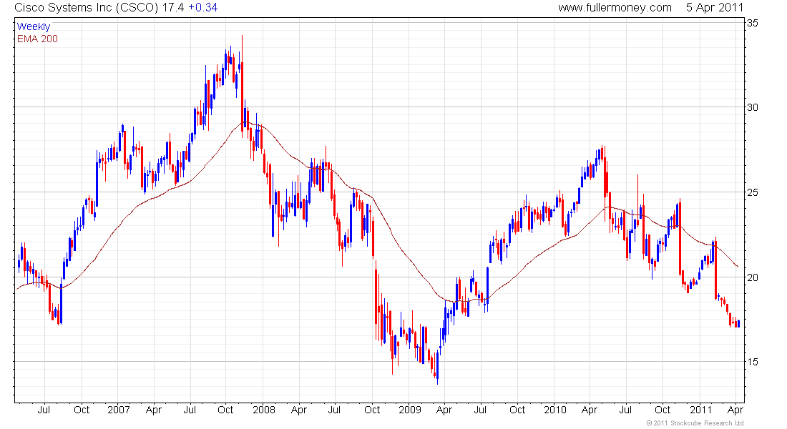Click the 'Oct' label just before 2007

tap(82, 410)
